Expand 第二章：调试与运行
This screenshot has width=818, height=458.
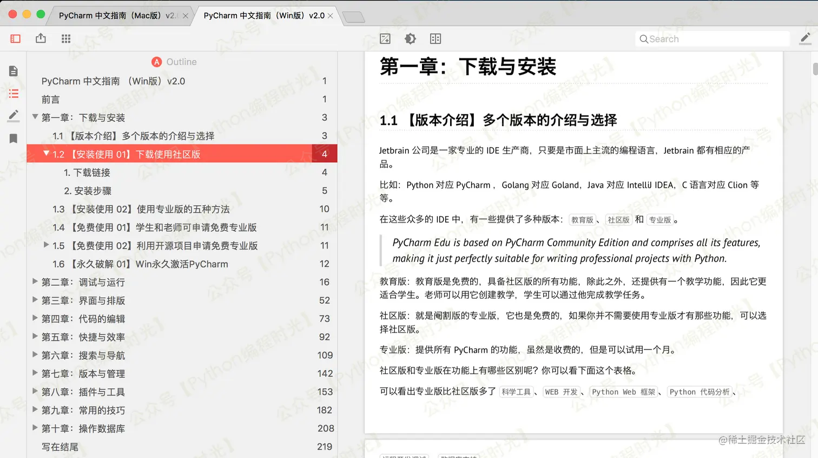pos(35,282)
